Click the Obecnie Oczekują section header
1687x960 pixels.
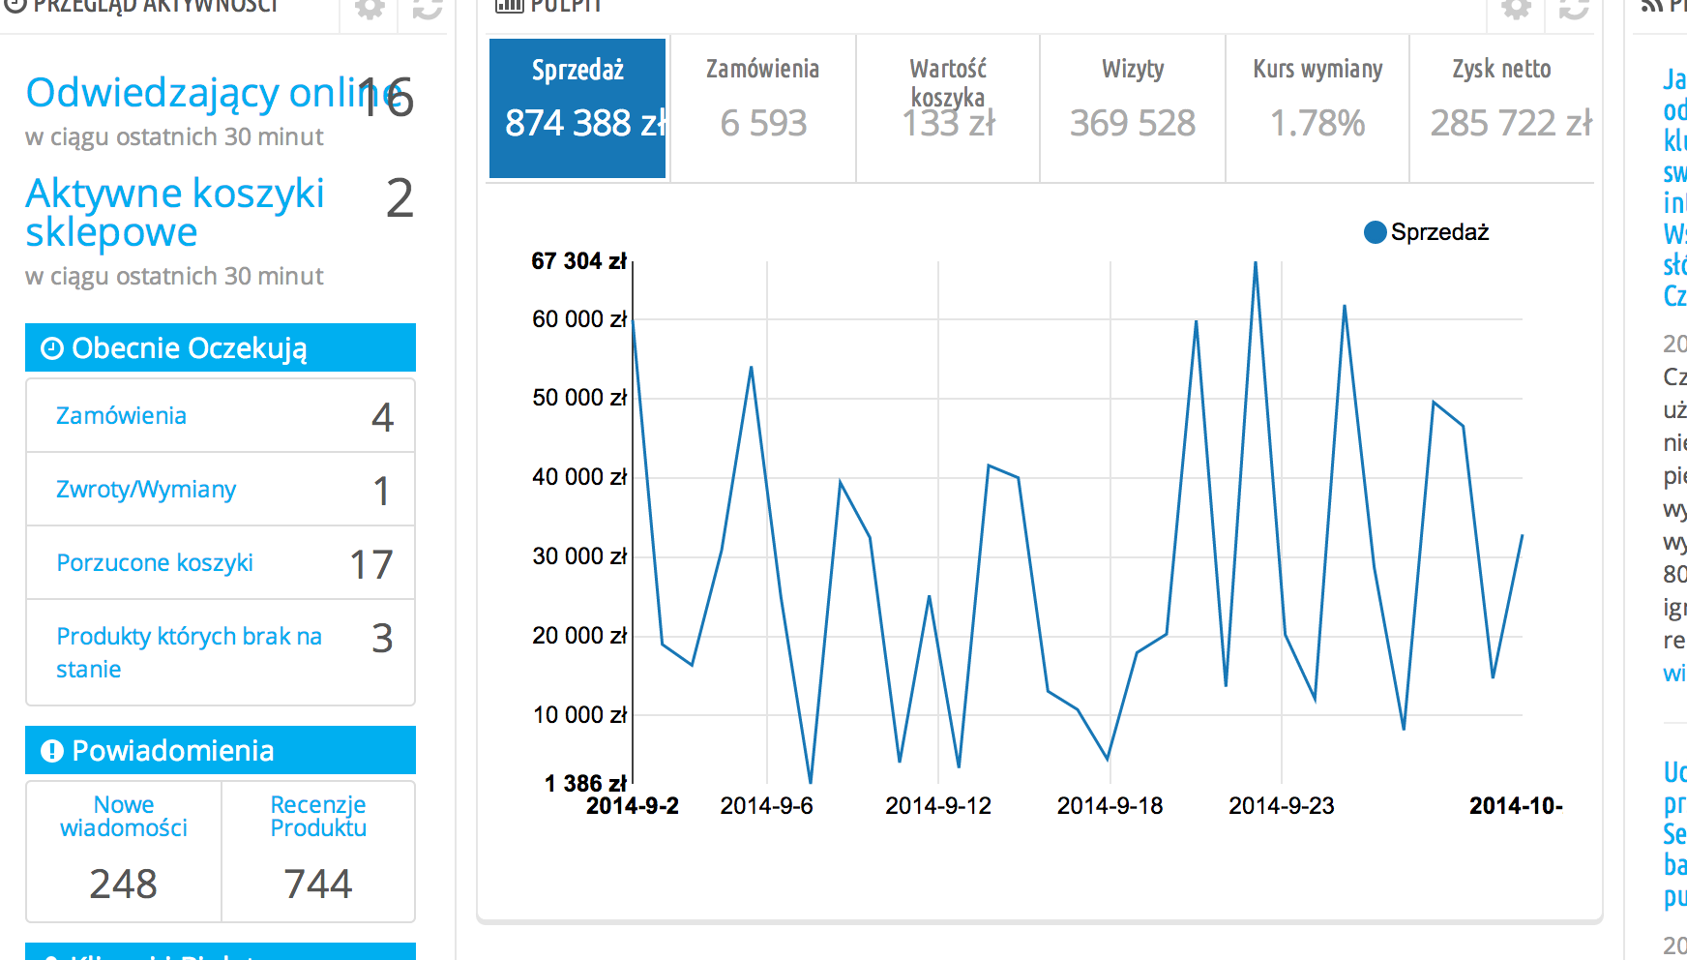click(x=221, y=347)
